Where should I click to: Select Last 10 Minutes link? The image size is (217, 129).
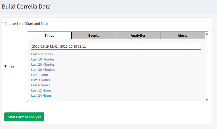click(x=43, y=59)
